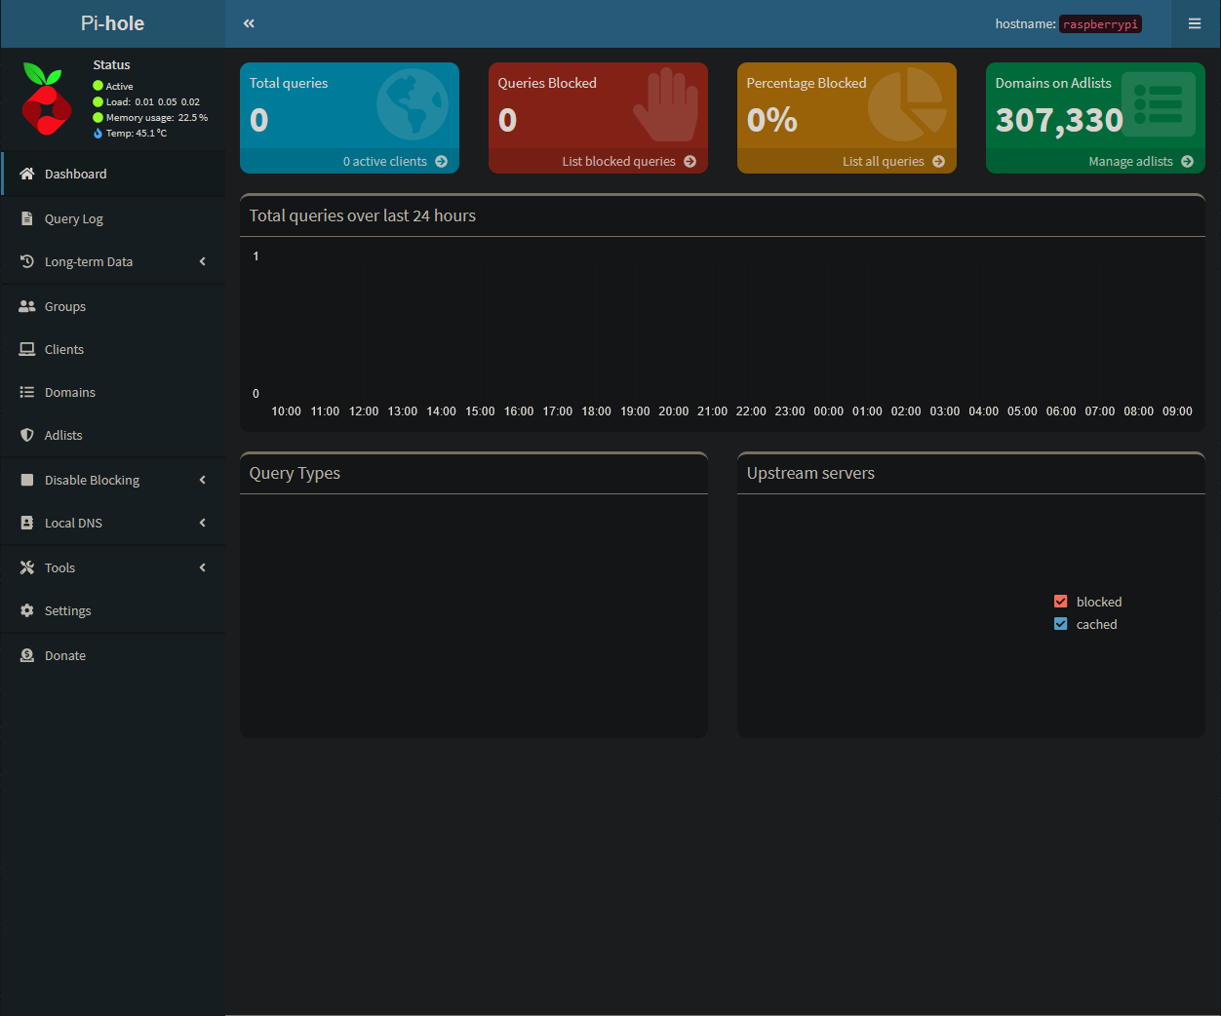Expand the Long-term Data submenu
Viewport: 1221px width, 1016px height.
[x=112, y=261]
